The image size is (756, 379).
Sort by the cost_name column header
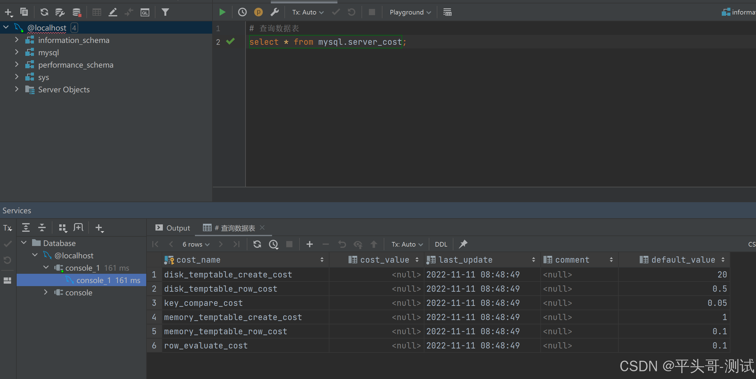click(x=198, y=260)
